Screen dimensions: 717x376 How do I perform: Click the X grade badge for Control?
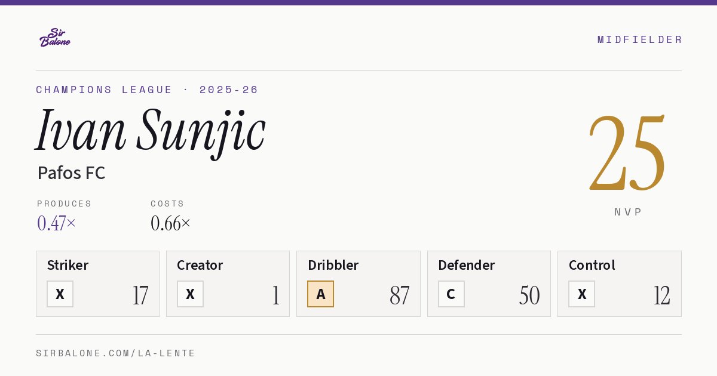click(582, 294)
